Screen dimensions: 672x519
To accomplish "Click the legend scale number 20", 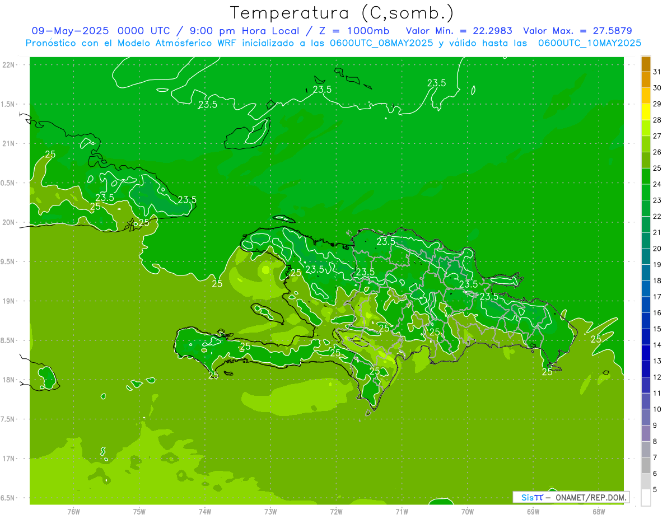I will (657, 249).
